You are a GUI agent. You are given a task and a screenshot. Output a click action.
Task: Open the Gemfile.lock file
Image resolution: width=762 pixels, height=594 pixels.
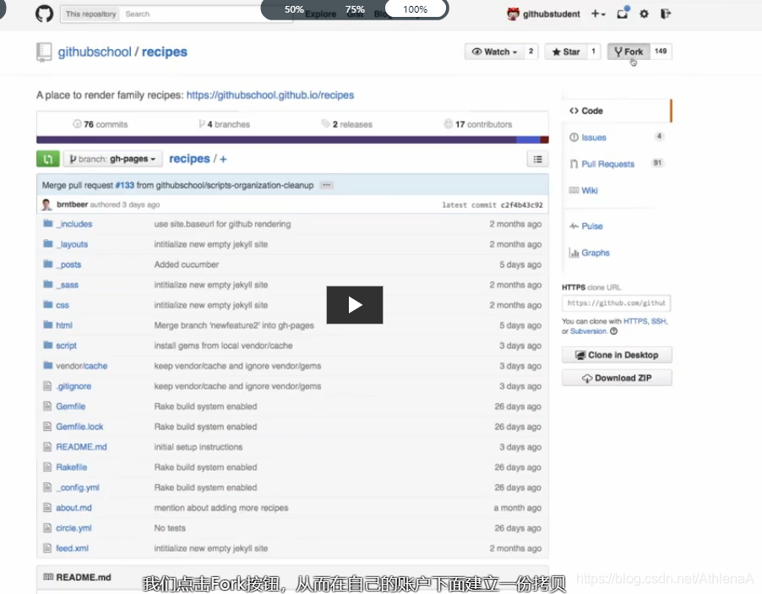(79, 427)
